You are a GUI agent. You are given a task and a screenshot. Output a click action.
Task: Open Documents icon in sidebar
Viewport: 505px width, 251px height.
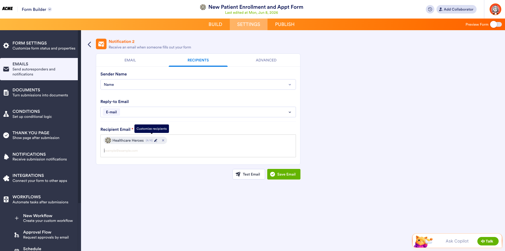click(6, 93)
